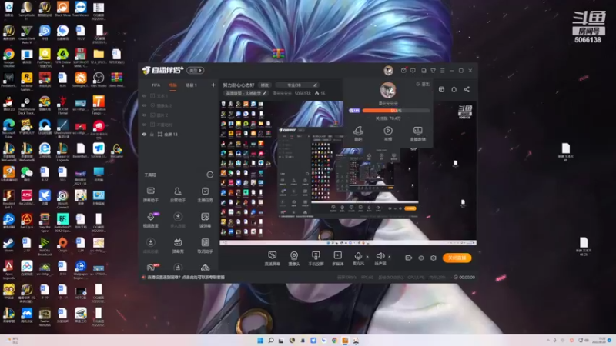Image resolution: width=616 pixels, height=346 pixels.
Task: Edit the stream category (英雄联盟) label
Action: coord(246,93)
